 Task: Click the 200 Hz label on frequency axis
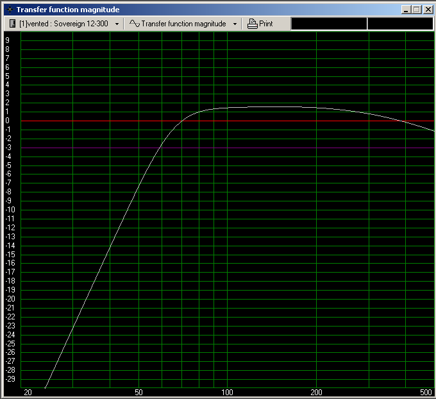[x=316, y=392]
